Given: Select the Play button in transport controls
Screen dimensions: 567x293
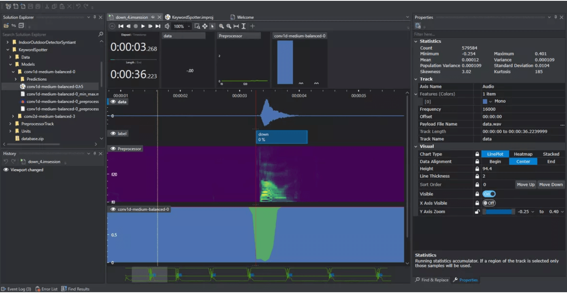Looking at the screenshot, I should [x=143, y=26].
